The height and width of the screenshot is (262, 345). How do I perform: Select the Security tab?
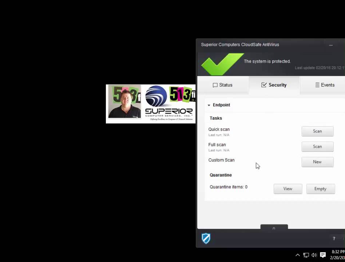tap(274, 85)
